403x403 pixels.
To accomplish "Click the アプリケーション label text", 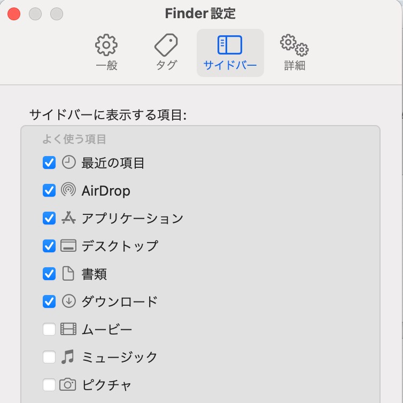I will (133, 219).
